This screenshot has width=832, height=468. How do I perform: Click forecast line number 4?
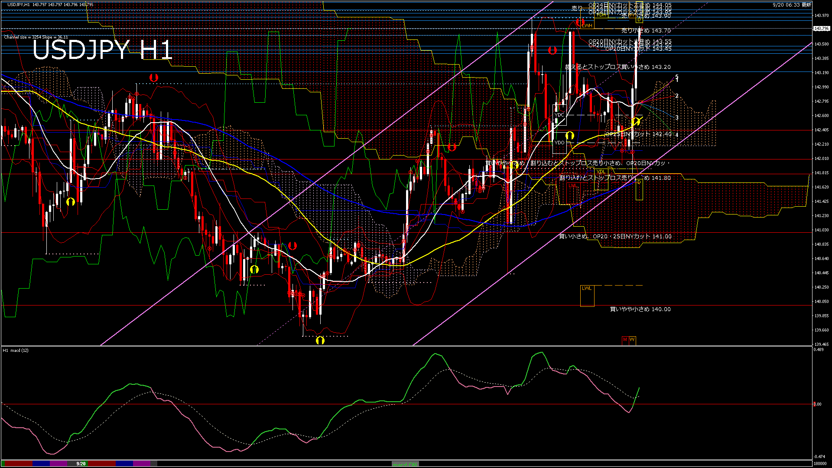click(x=677, y=135)
